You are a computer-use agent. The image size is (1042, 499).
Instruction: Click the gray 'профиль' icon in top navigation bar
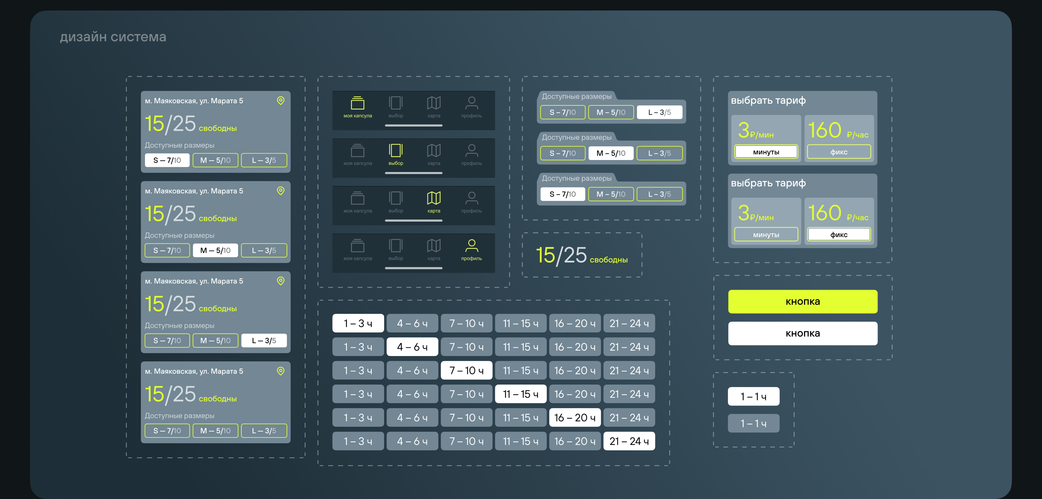click(472, 104)
